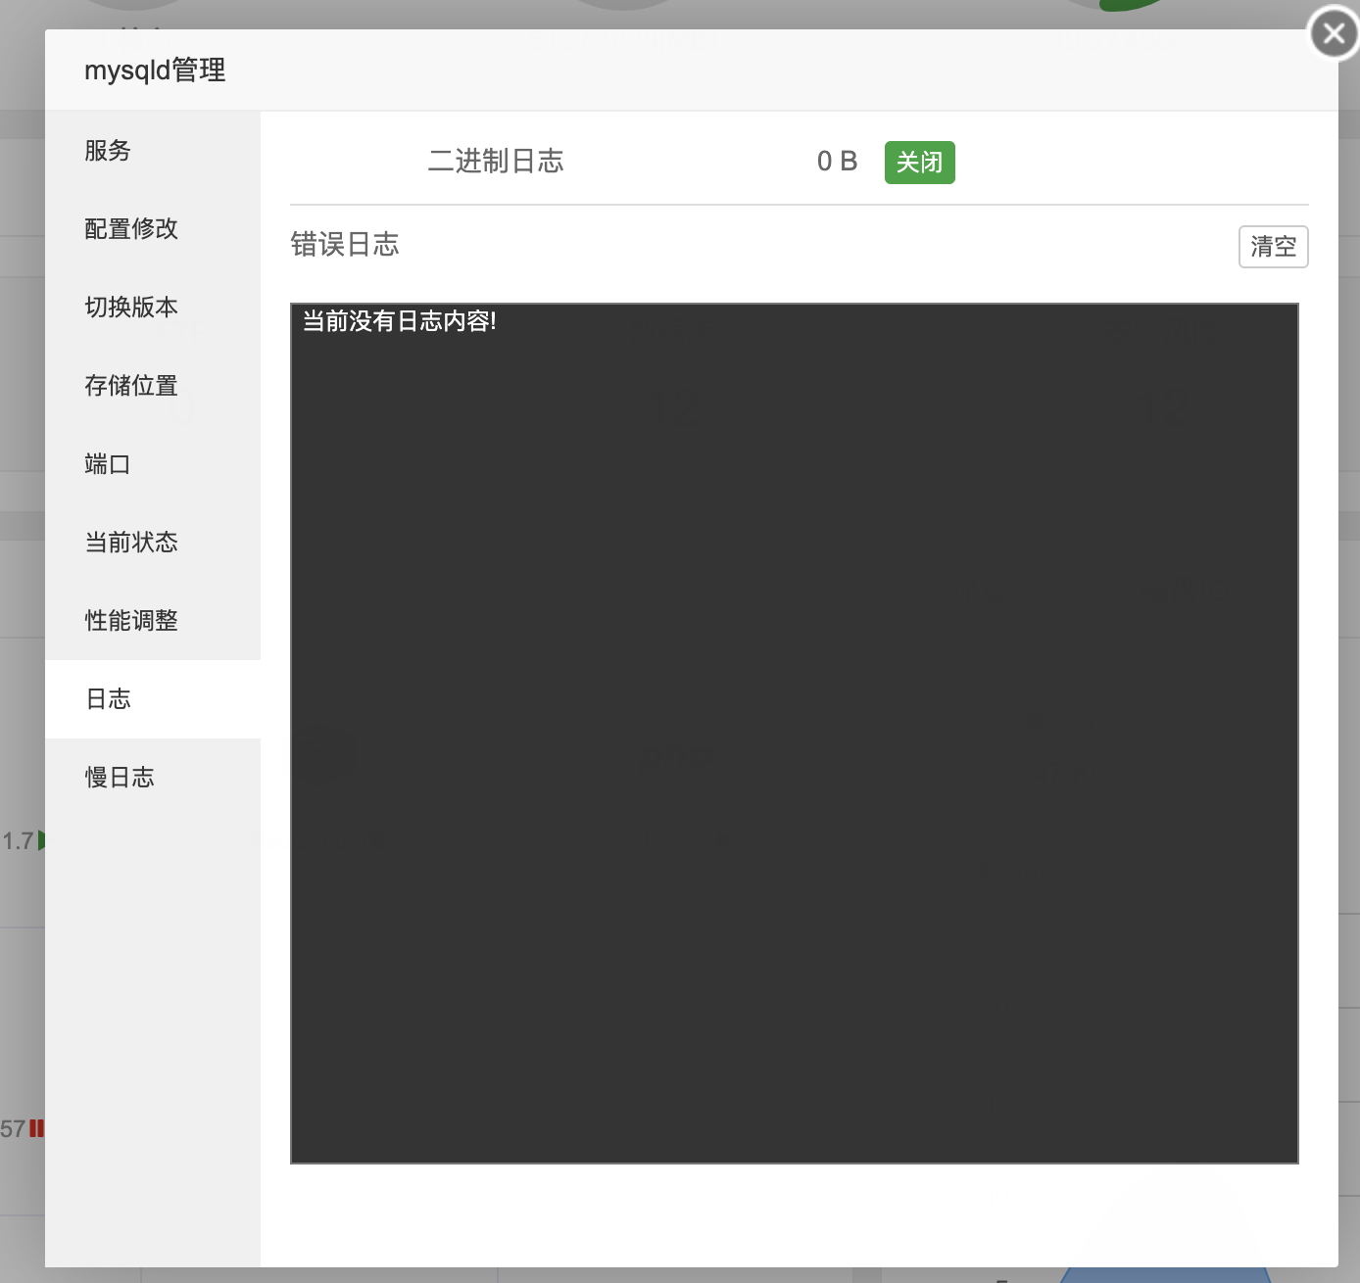1360x1283 pixels.
Task: Click the mysqld管理 dialog title
Action: click(x=155, y=71)
